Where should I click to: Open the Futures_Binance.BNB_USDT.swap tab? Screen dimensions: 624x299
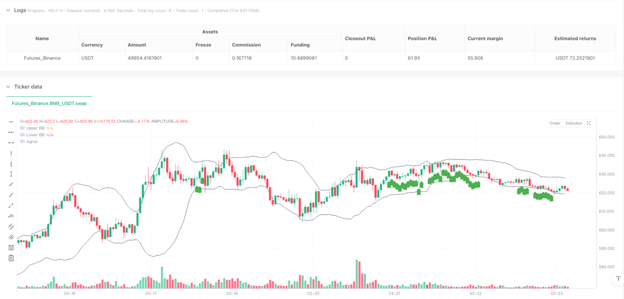[x=49, y=103]
